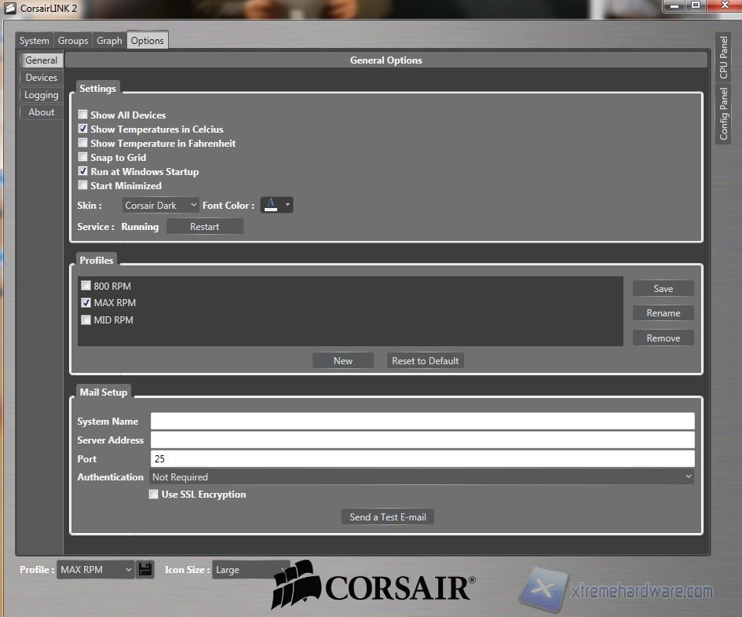Toggle Snap to Grid option

coord(83,157)
